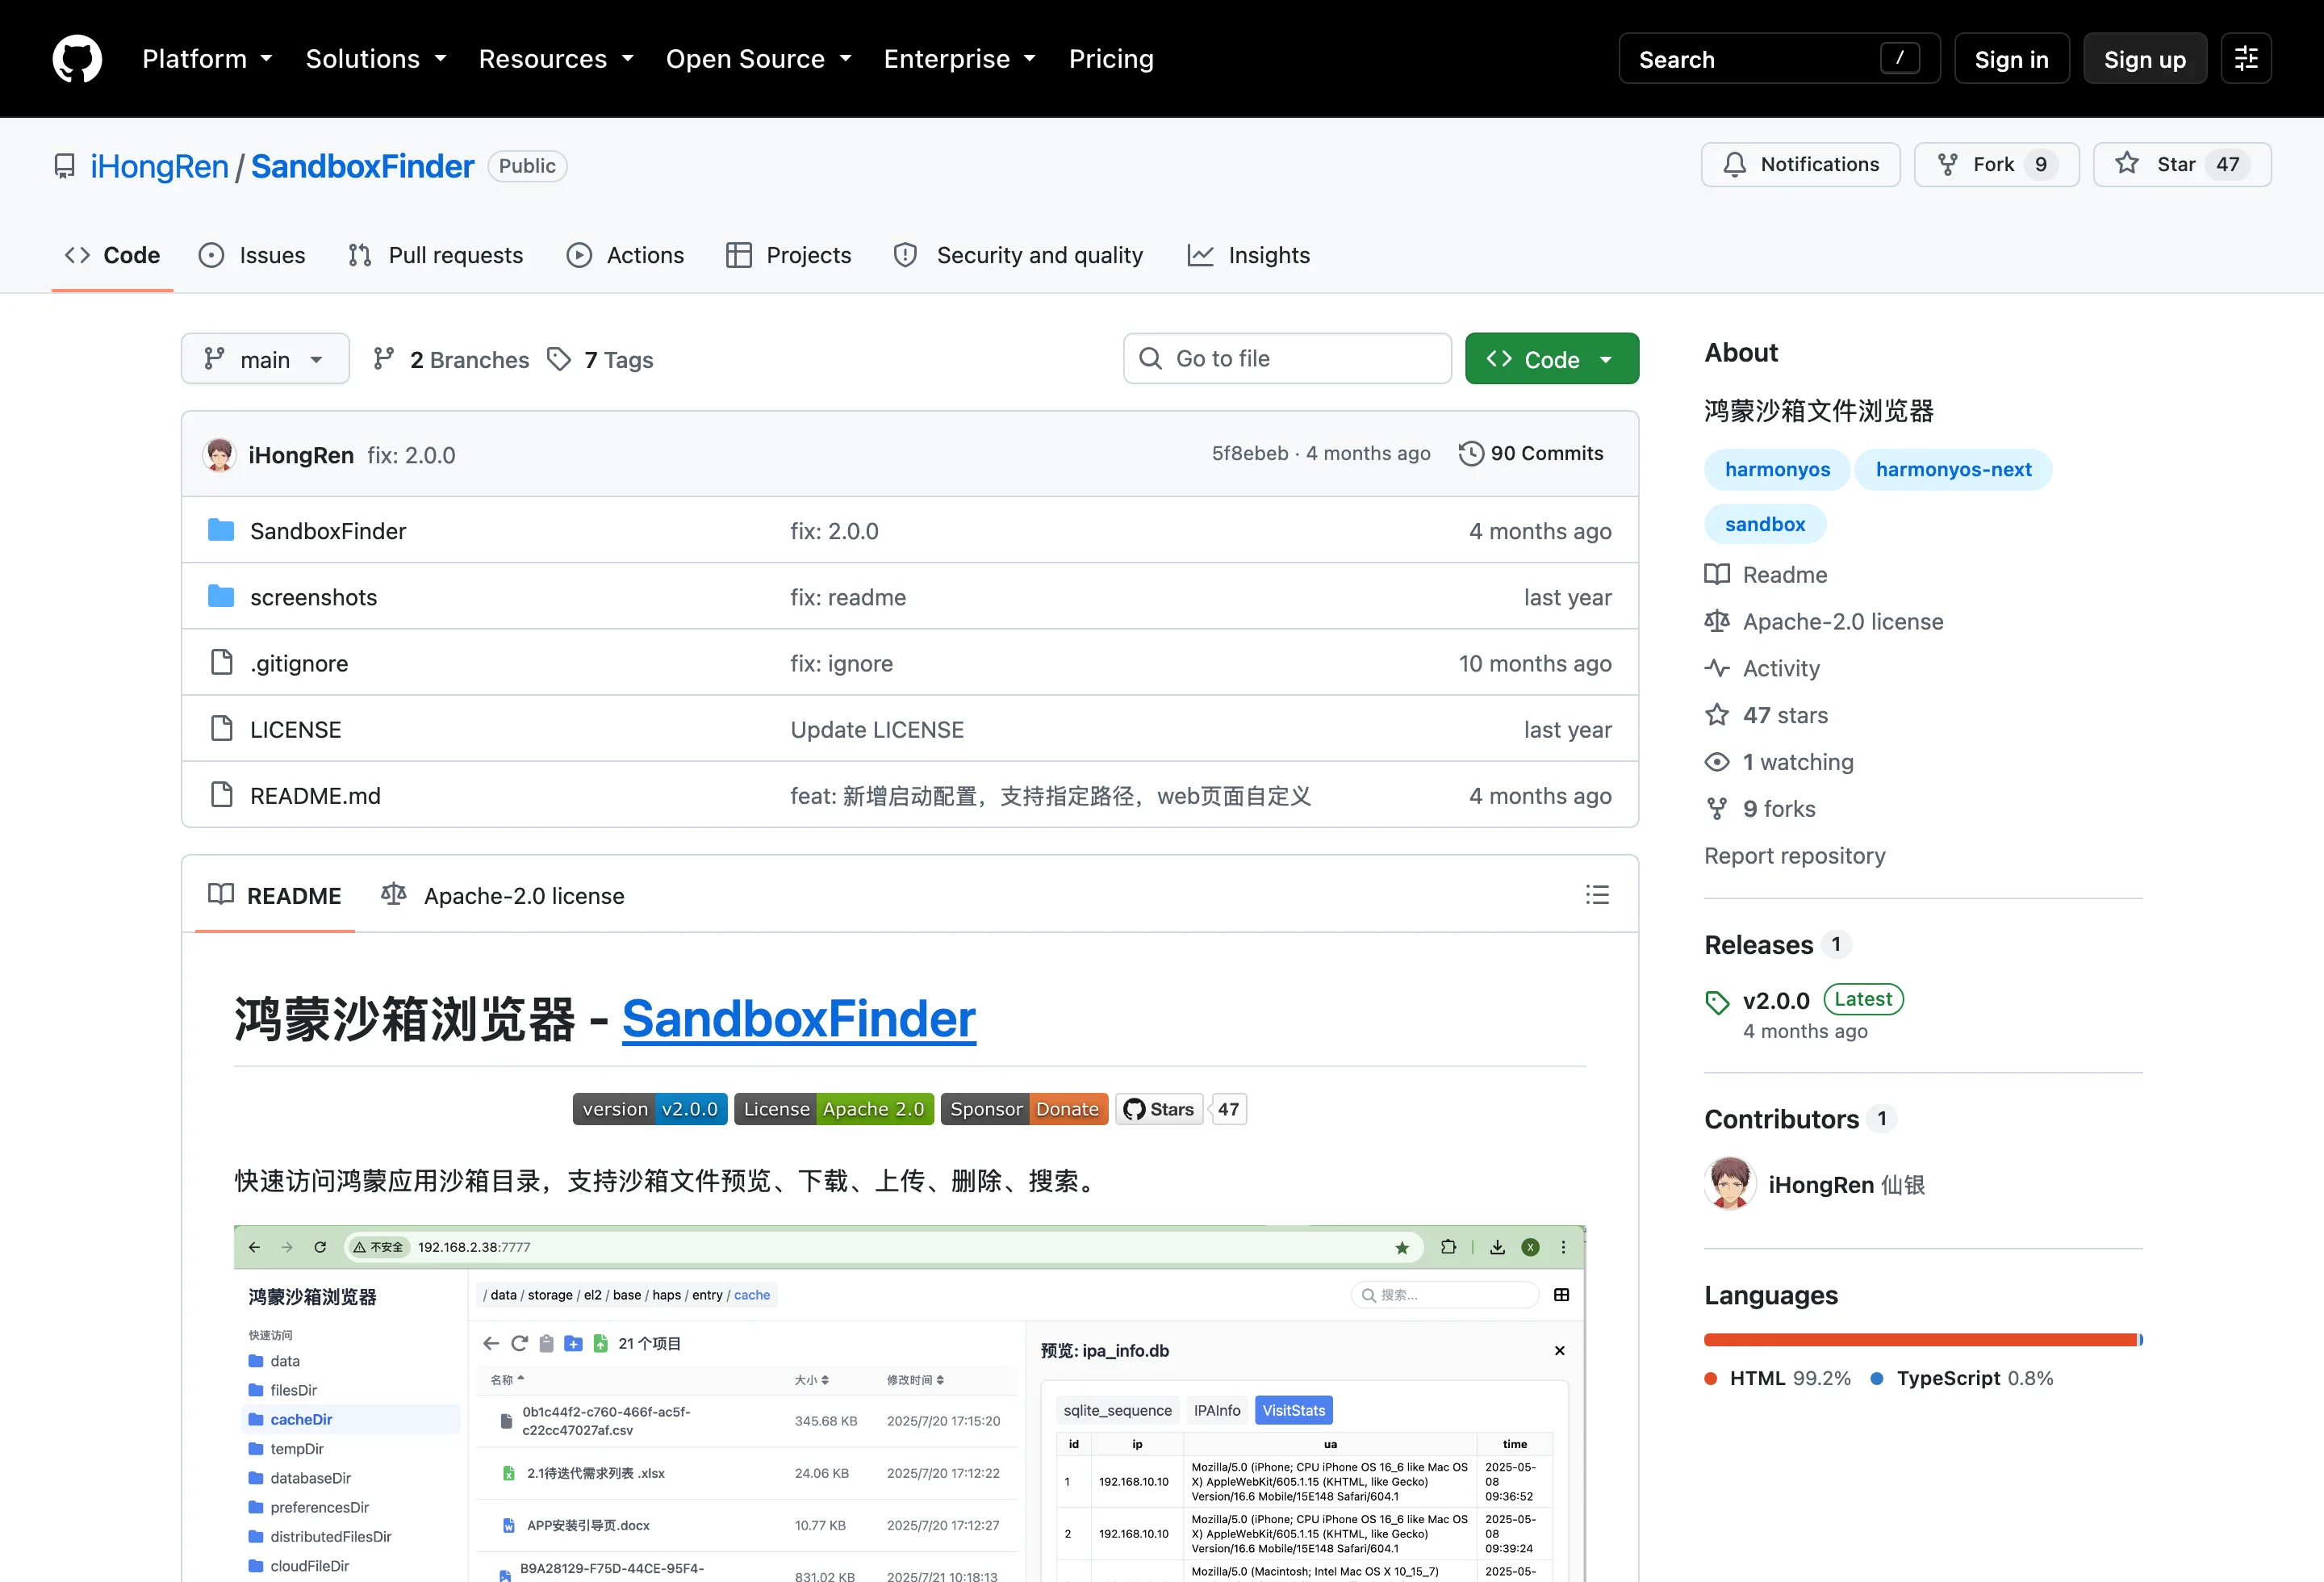Click the sandbox topic tag
The width and height of the screenshot is (2324, 1582).
coord(1765,524)
